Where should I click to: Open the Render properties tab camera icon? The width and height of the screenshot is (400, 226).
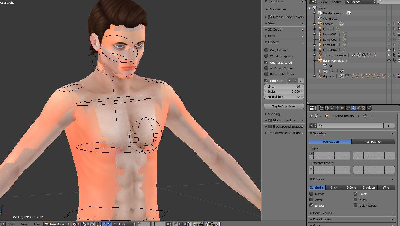(x=322, y=108)
